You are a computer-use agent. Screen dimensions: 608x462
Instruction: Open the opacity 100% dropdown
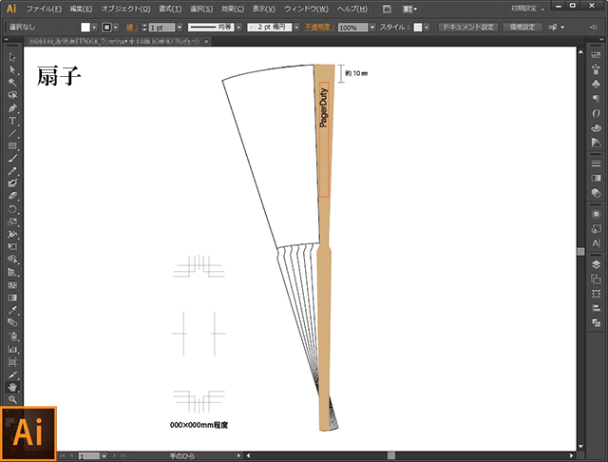tap(372, 28)
